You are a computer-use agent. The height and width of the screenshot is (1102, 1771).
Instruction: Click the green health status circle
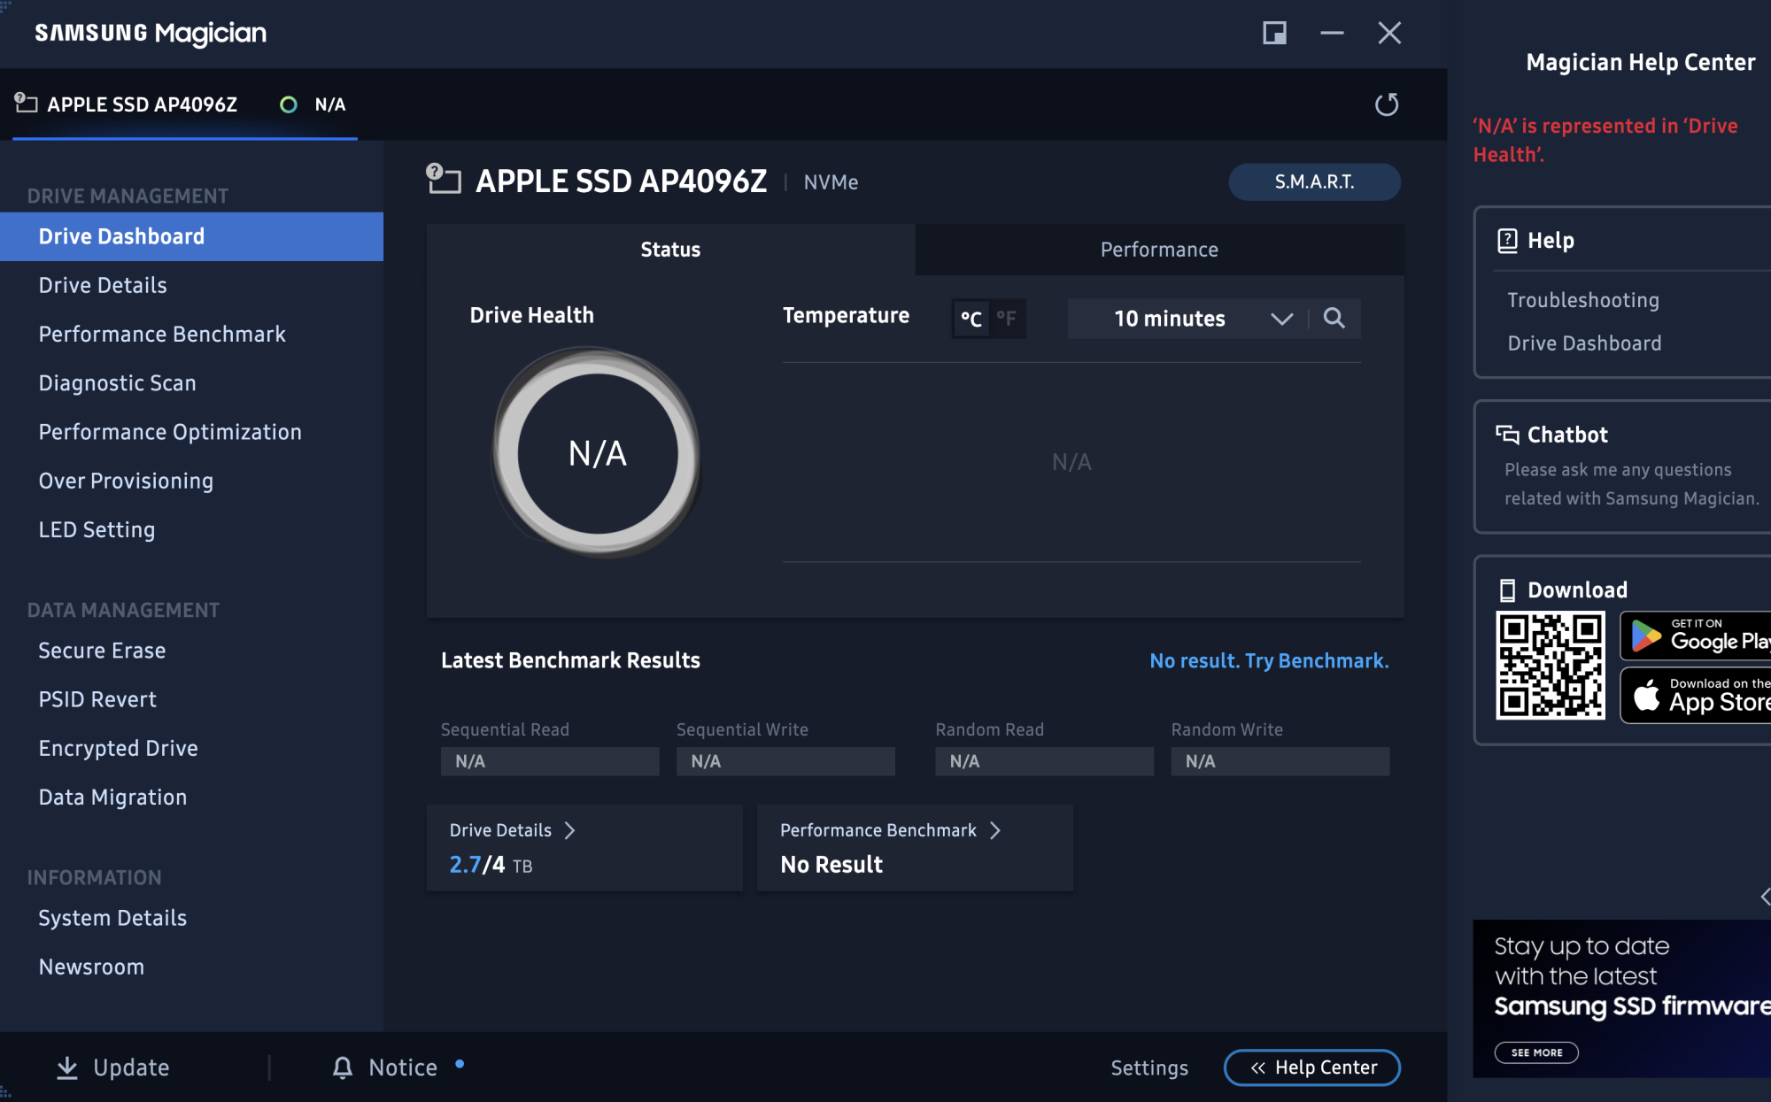coord(288,104)
